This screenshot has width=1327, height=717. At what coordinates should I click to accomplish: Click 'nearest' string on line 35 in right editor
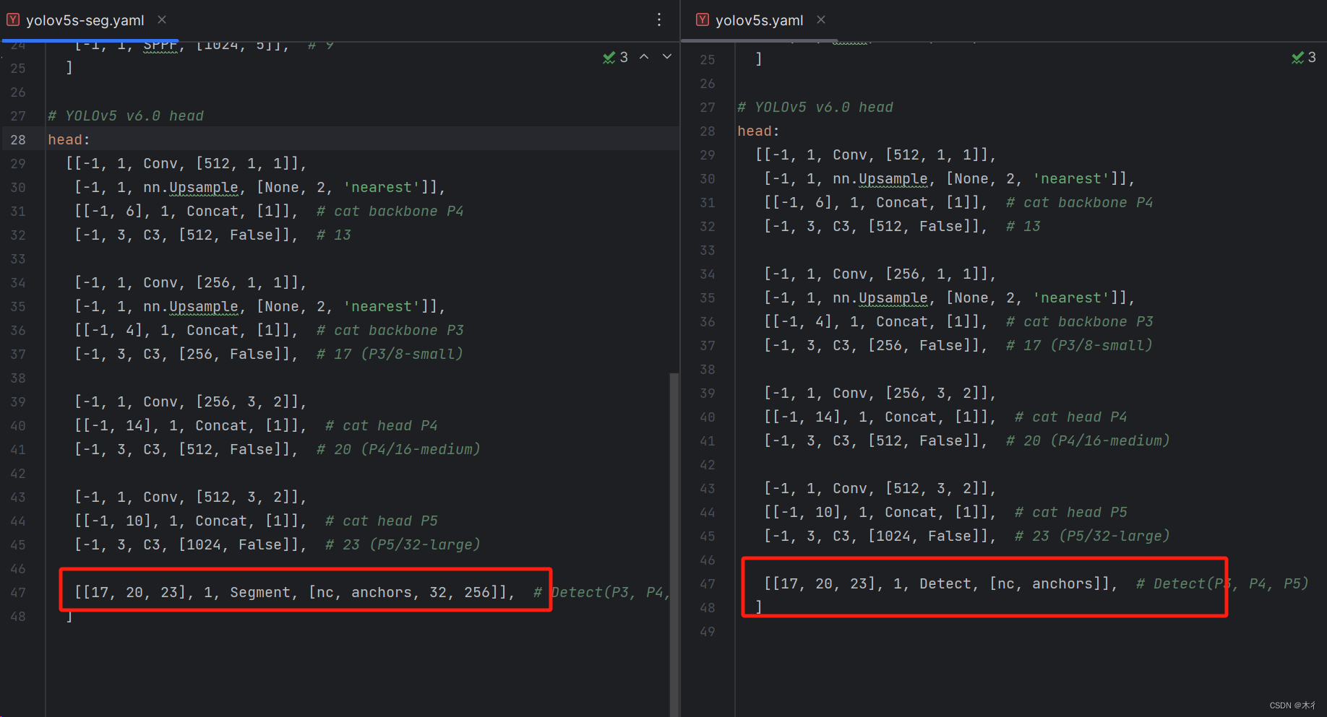click(1071, 297)
